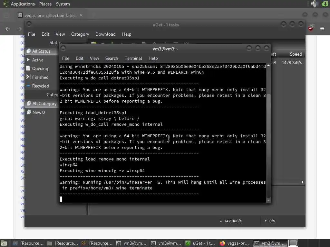Open the Terminal menu in terminal window
The image size is (330, 247).
coord(133,59)
